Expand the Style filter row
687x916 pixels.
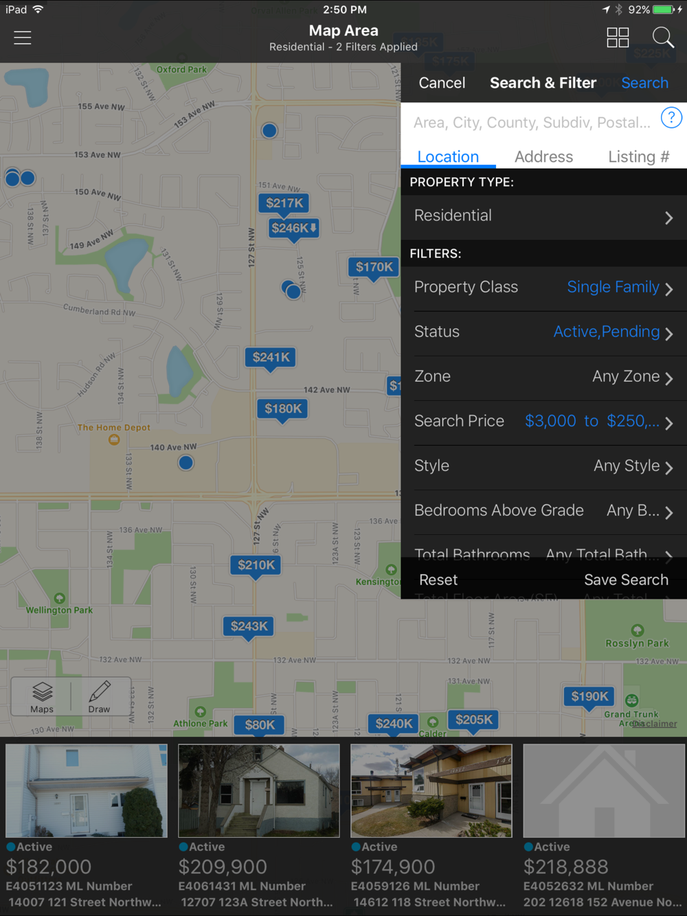point(543,466)
